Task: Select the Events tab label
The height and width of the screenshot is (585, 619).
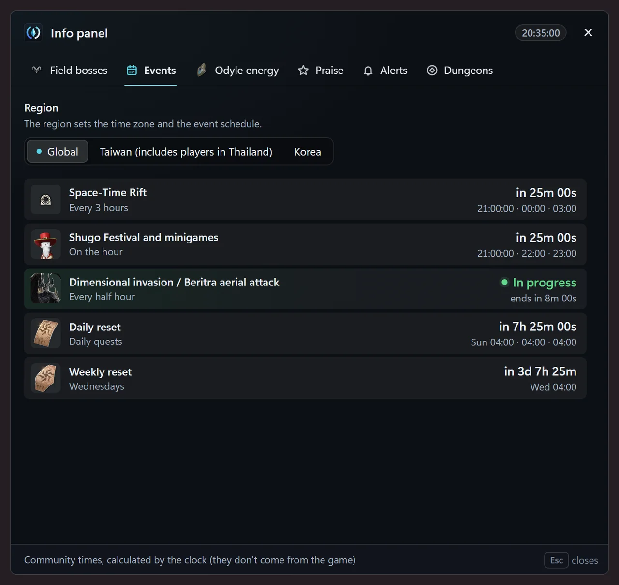Action: click(160, 71)
